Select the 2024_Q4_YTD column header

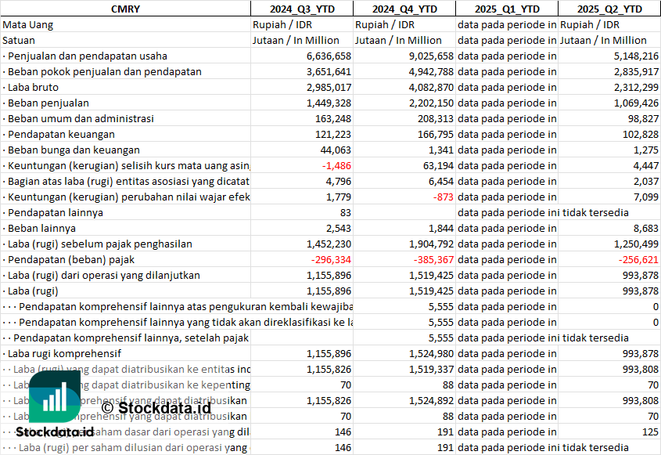pyautogui.click(x=404, y=9)
